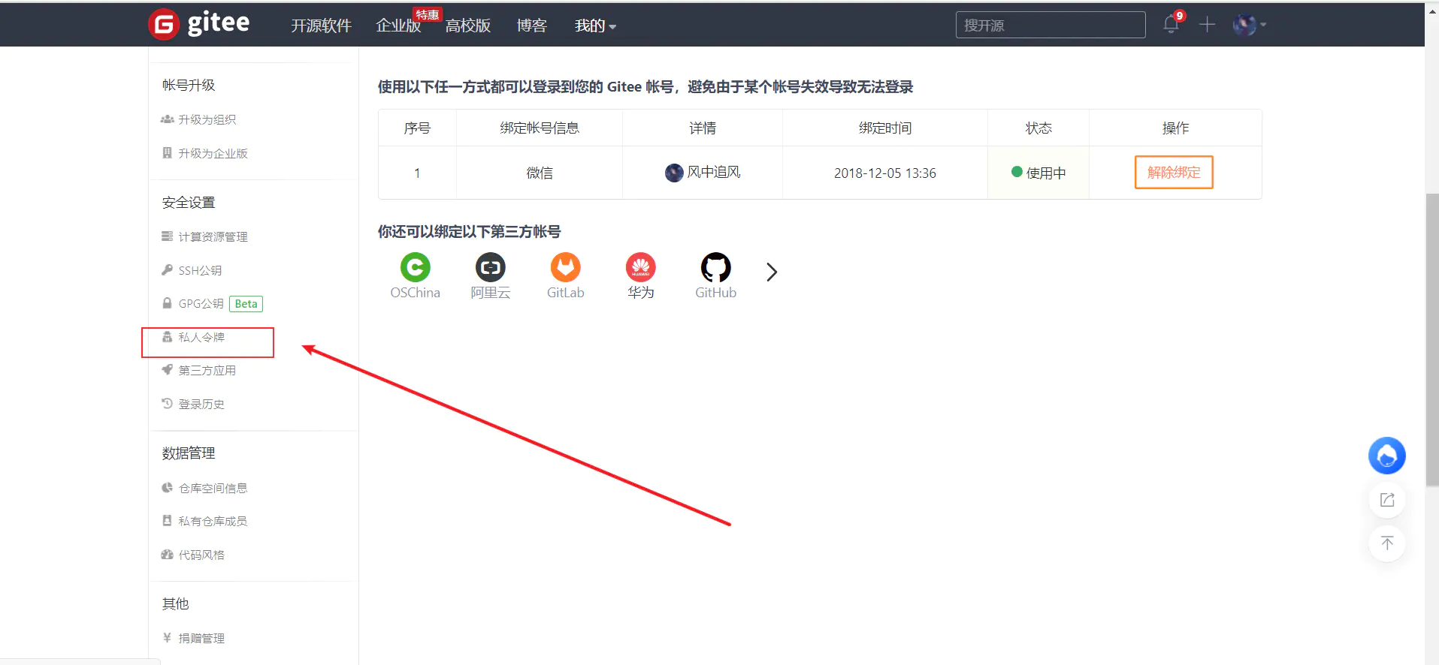Click the 安全设置 section heading
Image resolution: width=1439 pixels, height=665 pixels.
pos(189,203)
